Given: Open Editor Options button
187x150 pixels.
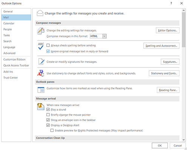Looking at the screenshot, I should click(168, 30).
